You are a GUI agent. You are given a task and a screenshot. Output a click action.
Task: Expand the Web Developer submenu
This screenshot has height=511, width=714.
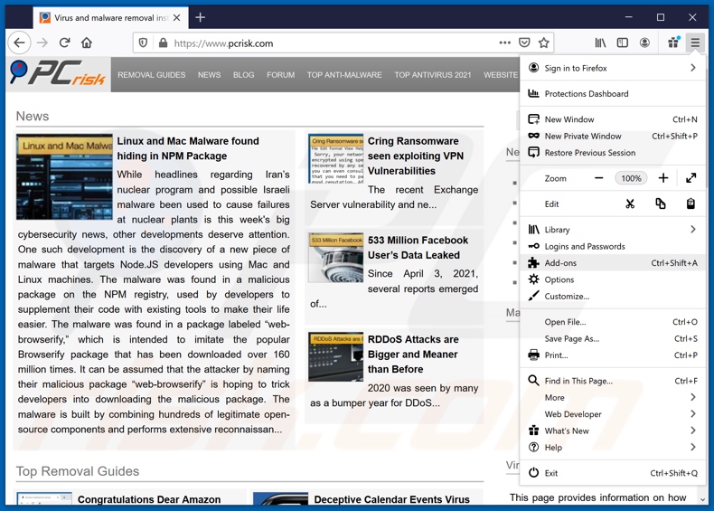(x=692, y=414)
